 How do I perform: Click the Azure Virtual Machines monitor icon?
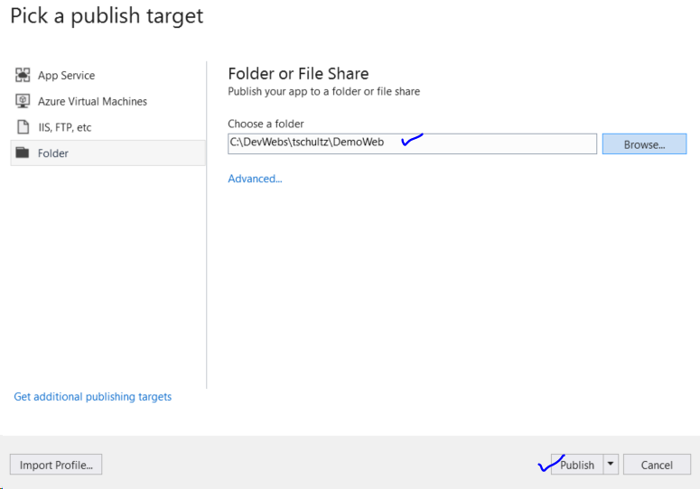[x=23, y=101]
